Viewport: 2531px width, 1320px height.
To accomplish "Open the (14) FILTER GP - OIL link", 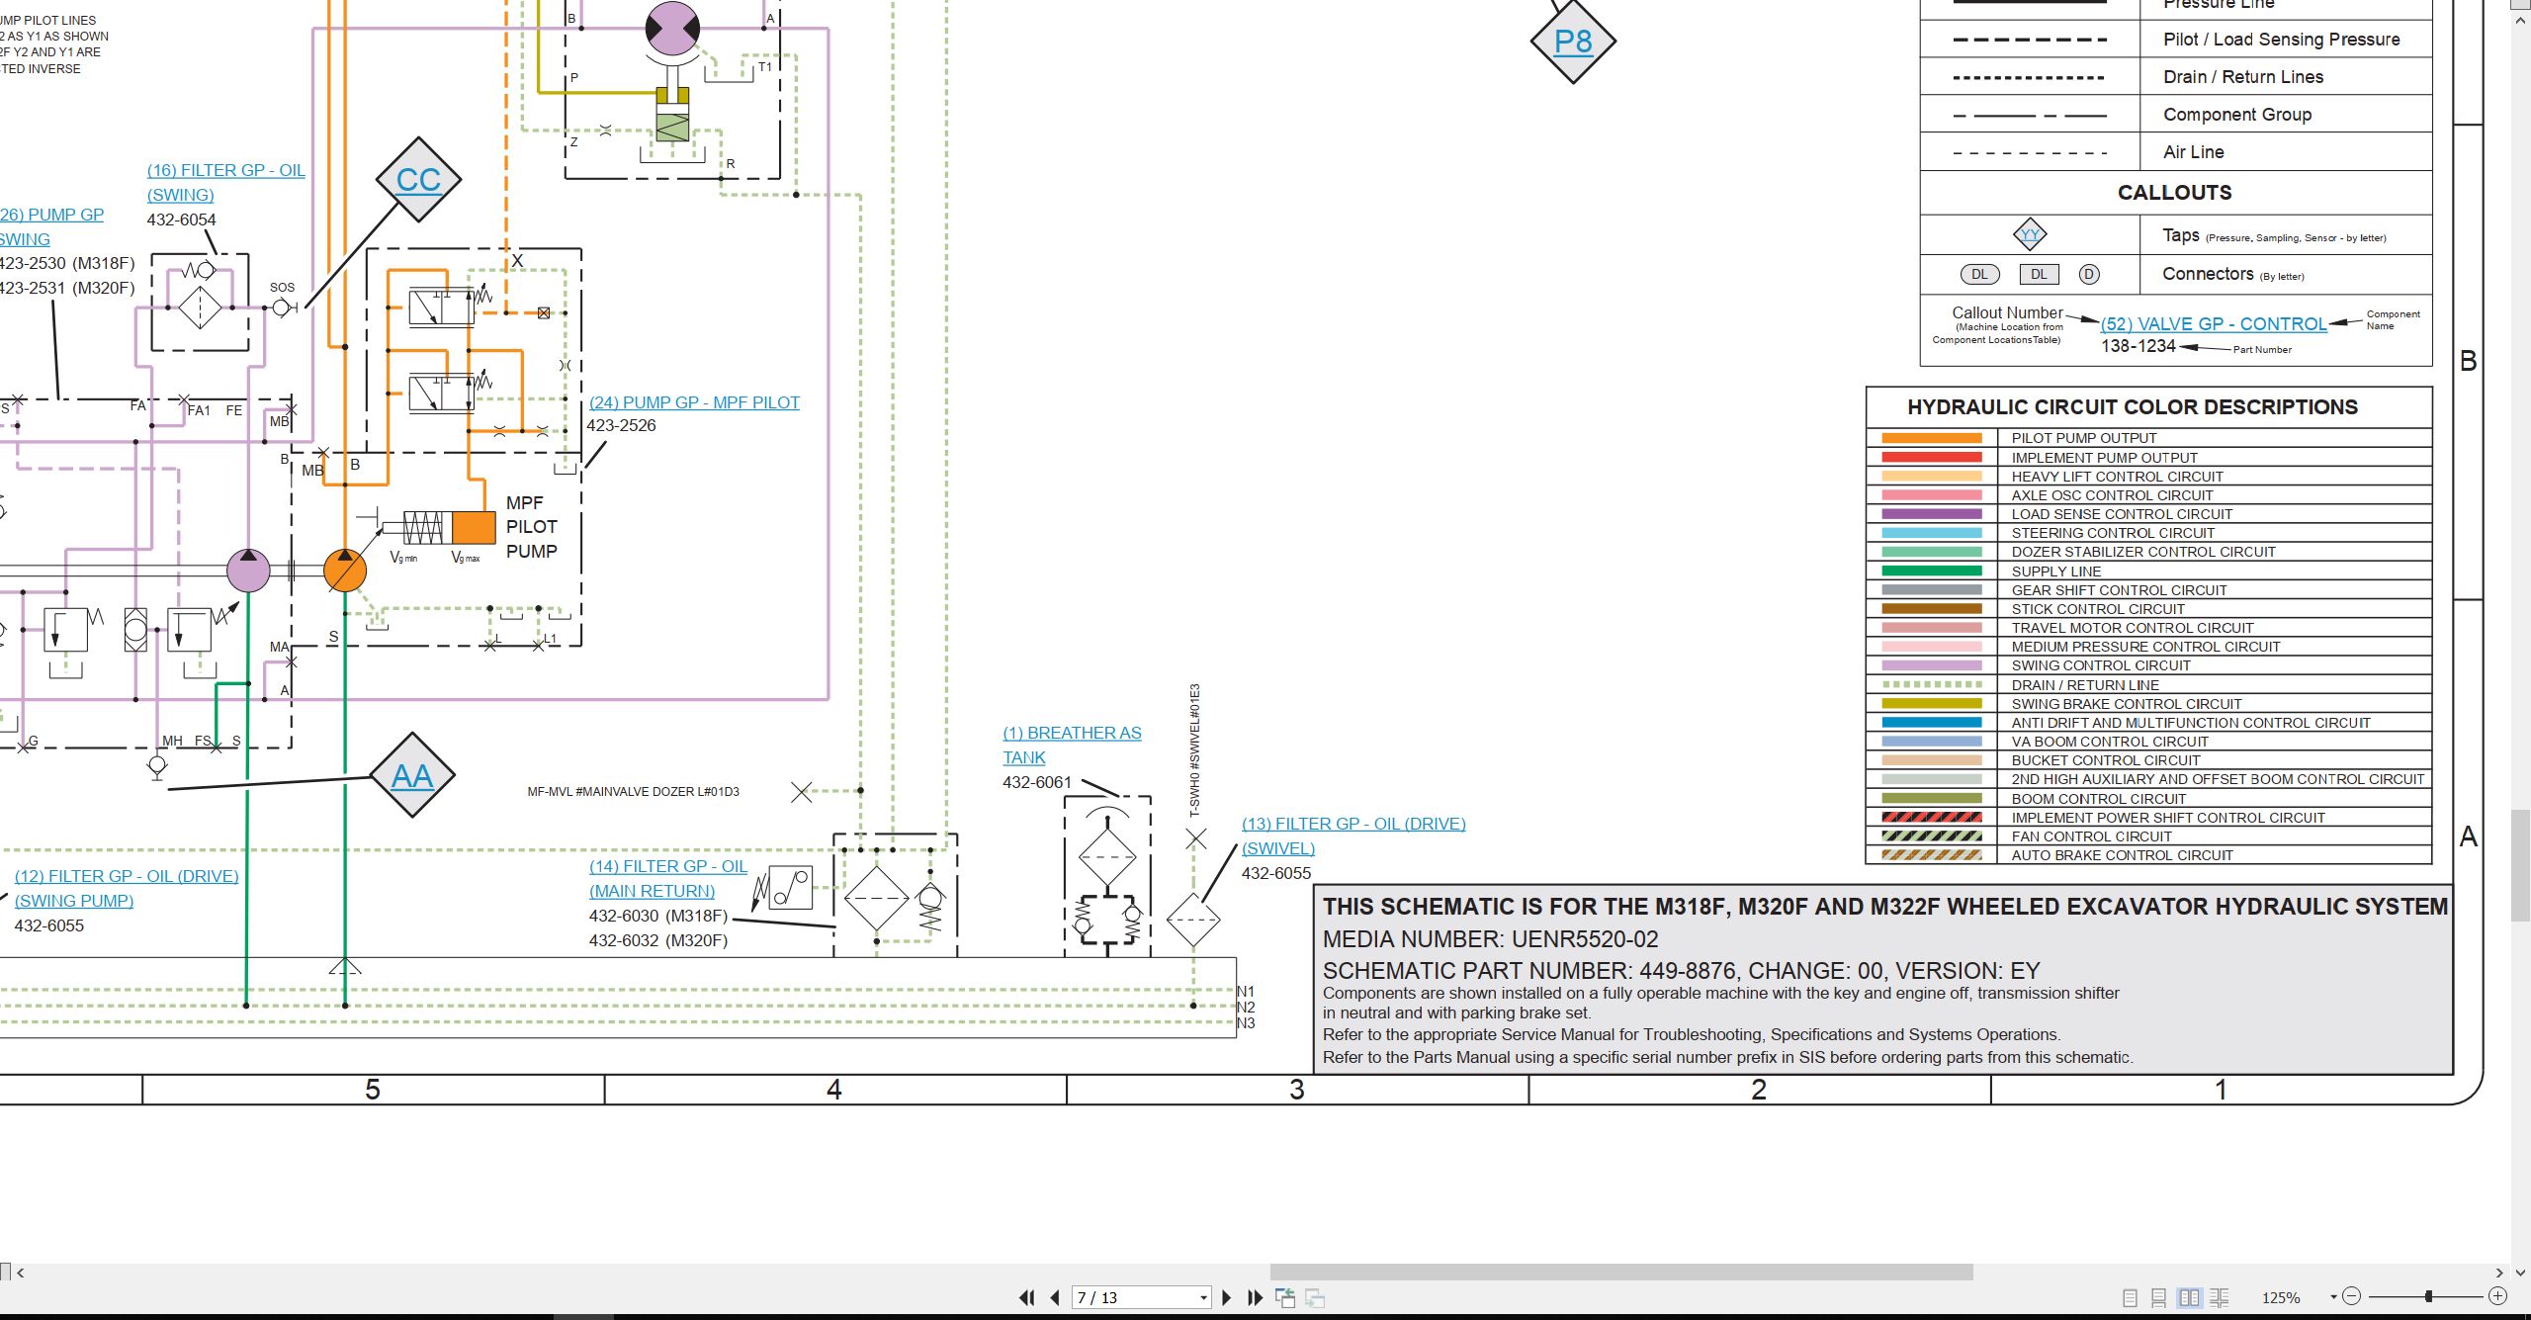I will (x=668, y=866).
